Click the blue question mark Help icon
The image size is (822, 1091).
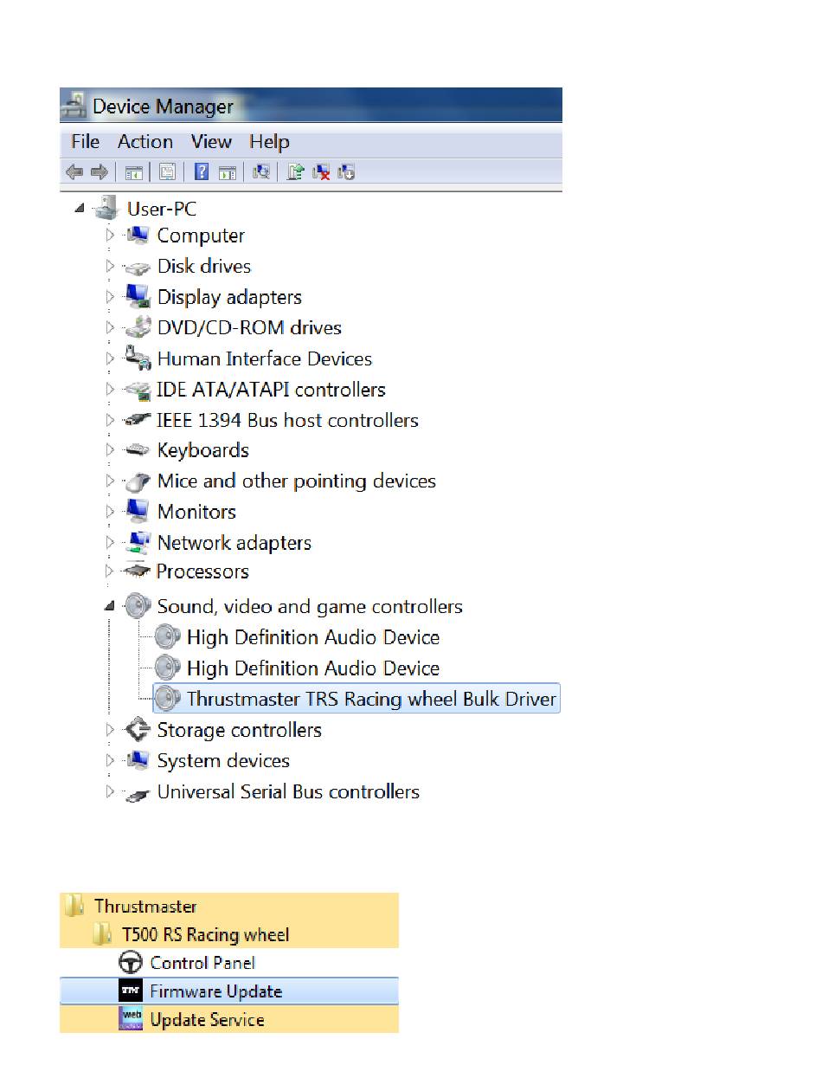(202, 172)
